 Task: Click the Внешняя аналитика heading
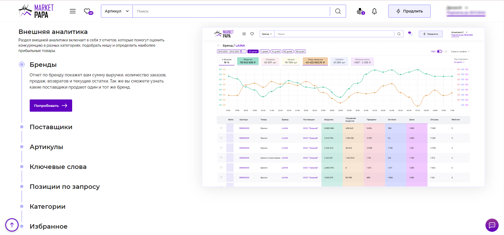pos(53,32)
